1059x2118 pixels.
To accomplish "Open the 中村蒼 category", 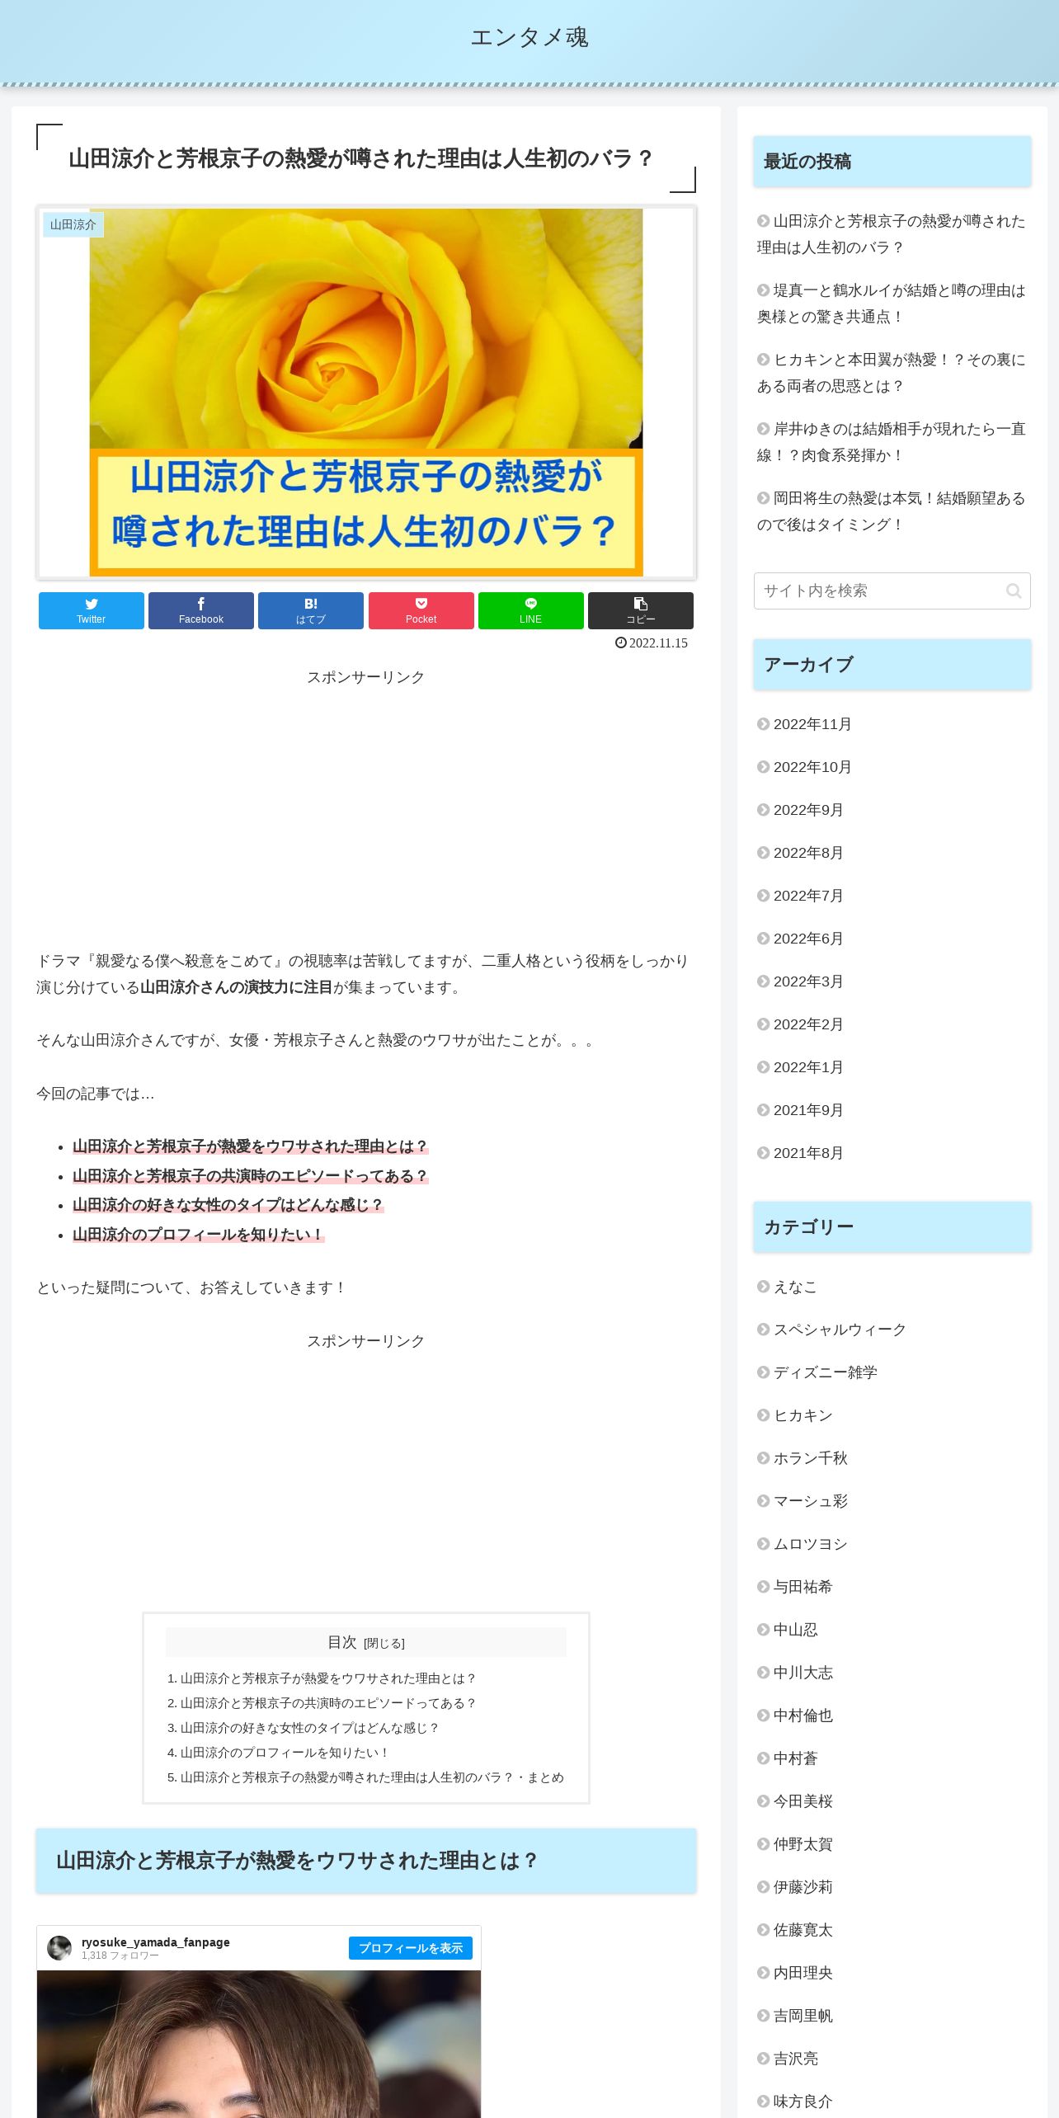I will (795, 1758).
